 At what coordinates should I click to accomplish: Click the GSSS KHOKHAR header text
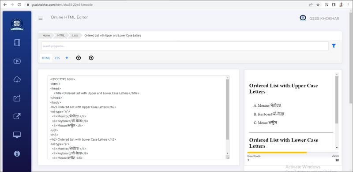tap(324, 19)
